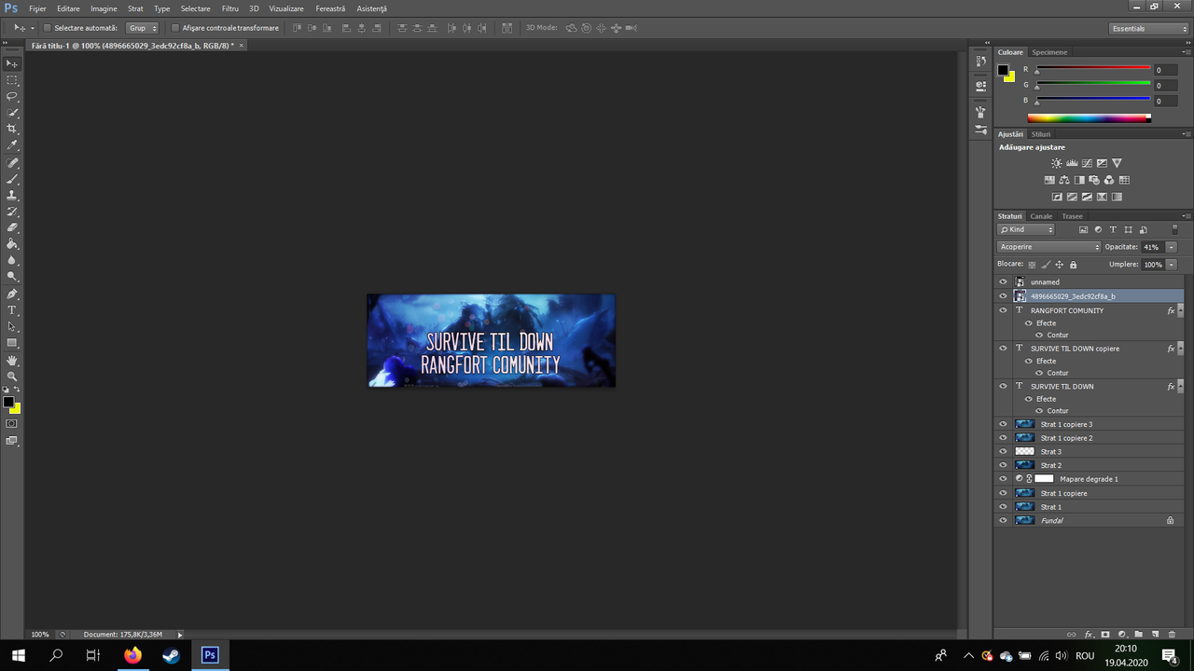Screen dimensions: 1194x671
Task: Select the History Brush tool
Action: pos(13,212)
